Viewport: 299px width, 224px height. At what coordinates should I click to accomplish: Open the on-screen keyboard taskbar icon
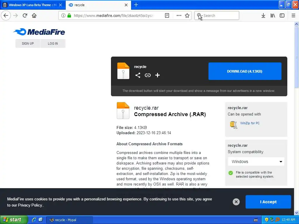(256, 220)
